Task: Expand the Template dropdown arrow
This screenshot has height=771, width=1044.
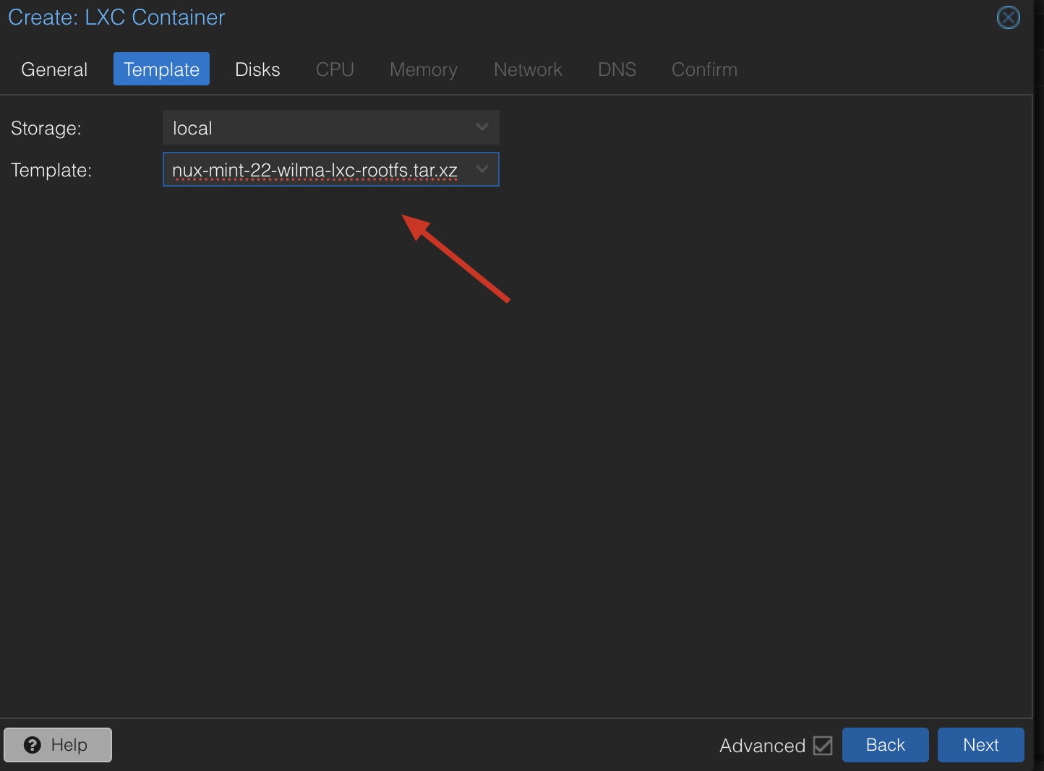Action: click(x=482, y=169)
